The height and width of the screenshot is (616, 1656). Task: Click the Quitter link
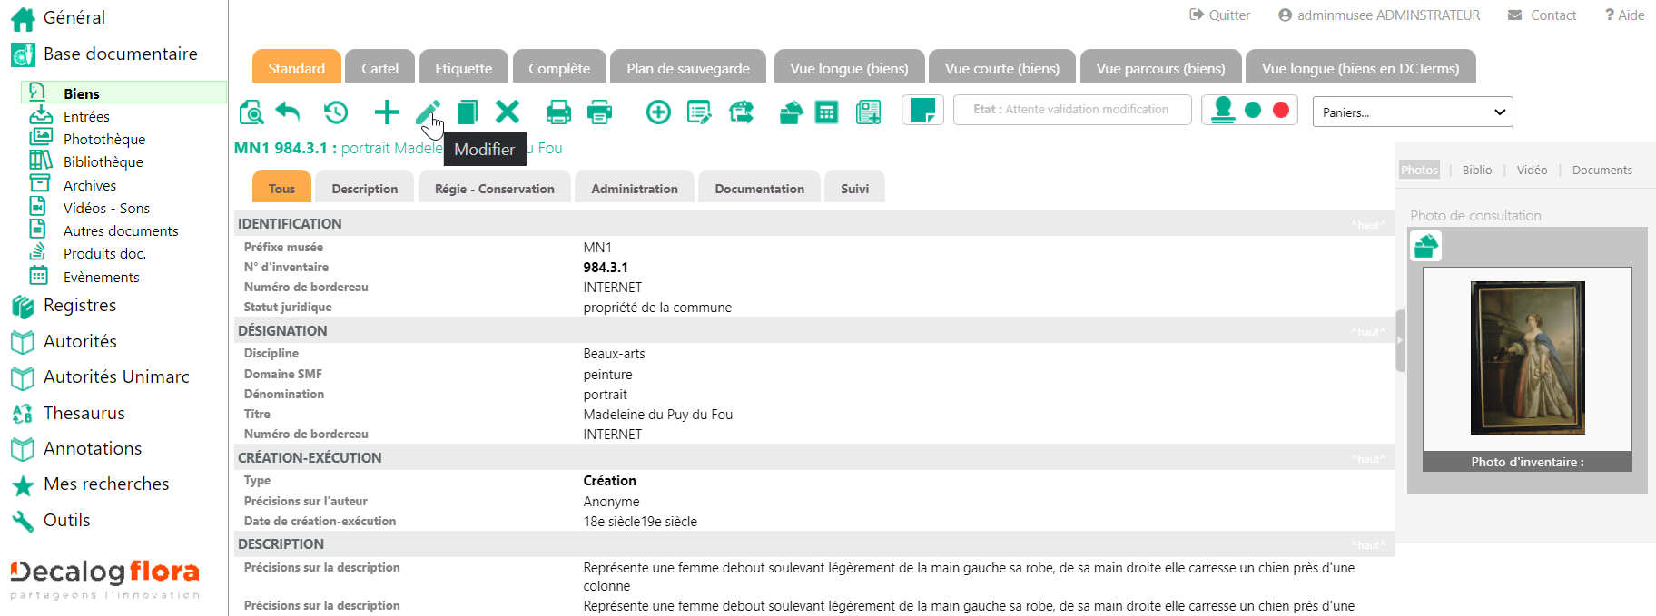(1220, 15)
